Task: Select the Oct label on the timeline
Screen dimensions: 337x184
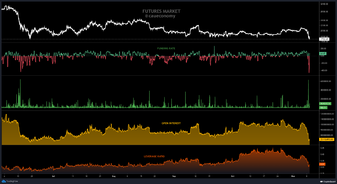Action: pos(232,176)
